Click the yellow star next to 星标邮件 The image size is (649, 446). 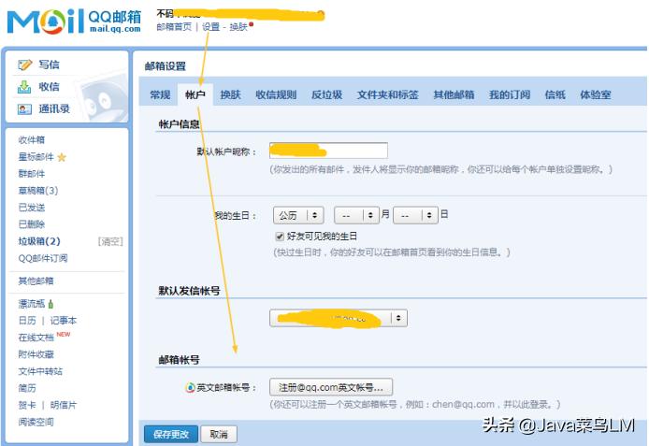[62, 157]
